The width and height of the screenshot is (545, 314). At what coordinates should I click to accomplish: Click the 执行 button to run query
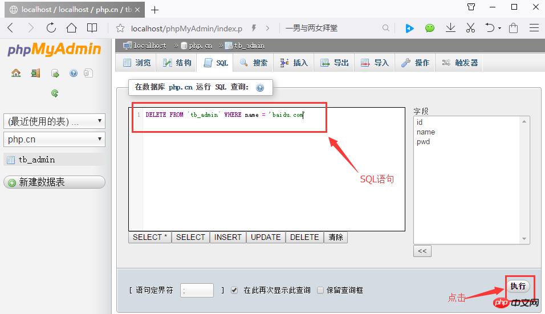tap(518, 286)
